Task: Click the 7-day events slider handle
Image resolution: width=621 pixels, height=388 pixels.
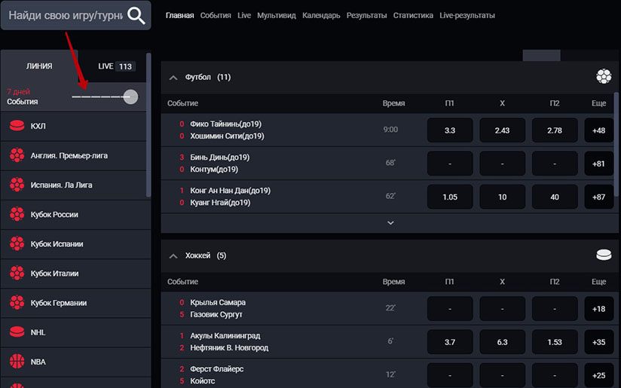Action: tap(130, 96)
